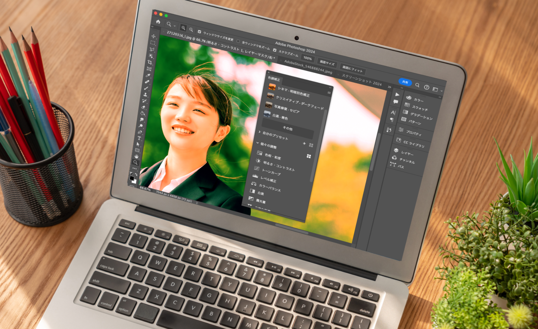The height and width of the screenshot is (329, 538).
Task: Click the blue 共有 share button
Action: pos(405,82)
